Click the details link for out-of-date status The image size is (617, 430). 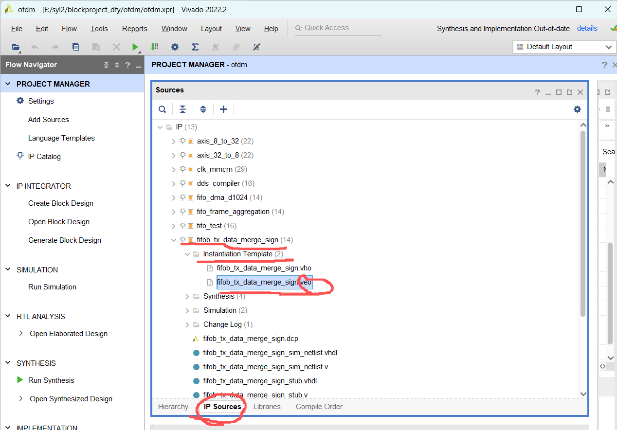587,28
